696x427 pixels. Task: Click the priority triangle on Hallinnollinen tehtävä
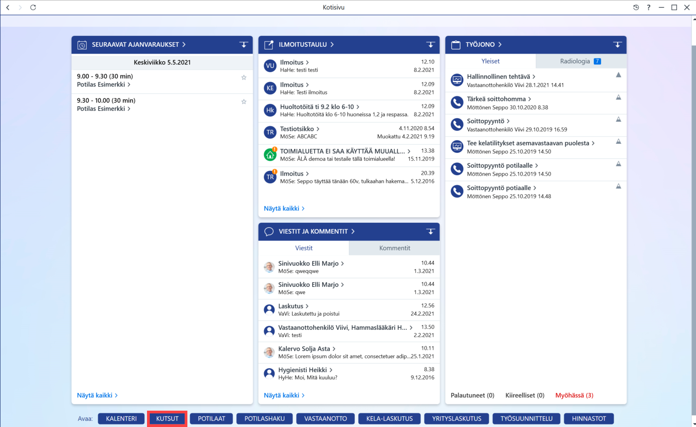point(618,75)
